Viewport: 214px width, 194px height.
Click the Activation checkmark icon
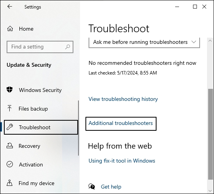coord(10,164)
